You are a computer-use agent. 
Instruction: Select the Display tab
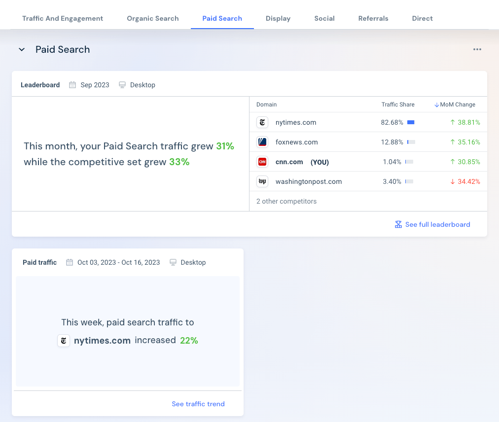(278, 18)
